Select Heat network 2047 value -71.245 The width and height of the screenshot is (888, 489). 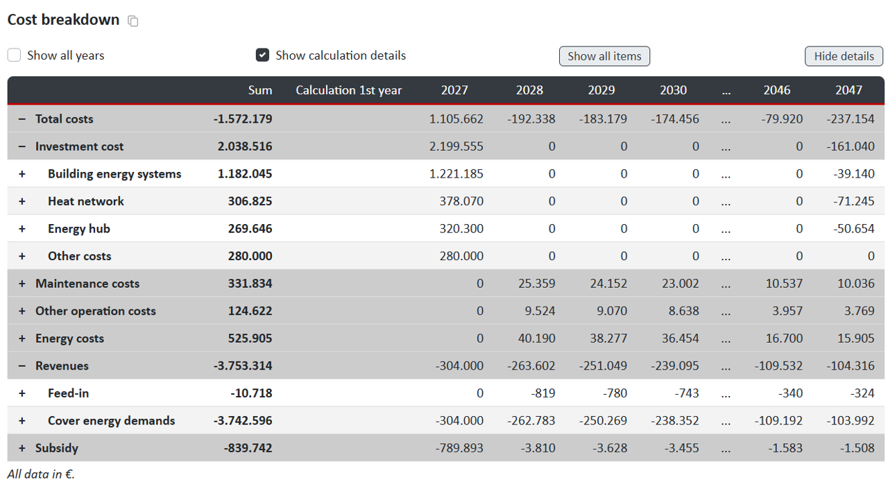854,201
